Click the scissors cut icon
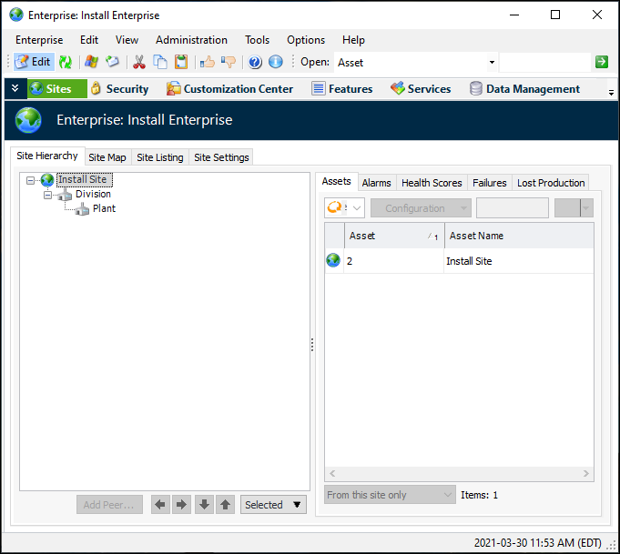The width and height of the screenshot is (620, 554). click(x=138, y=62)
